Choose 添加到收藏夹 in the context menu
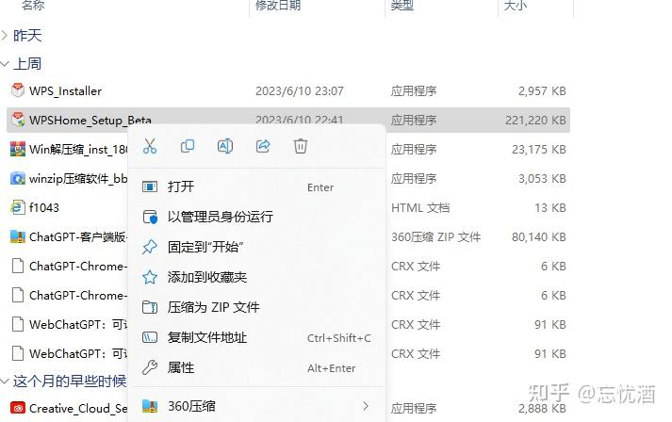The image size is (672, 422). pos(256,277)
